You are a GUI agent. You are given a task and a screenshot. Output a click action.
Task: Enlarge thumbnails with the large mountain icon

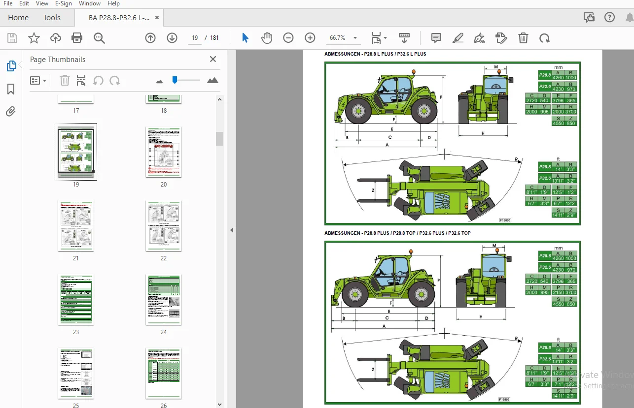(212, 80)
